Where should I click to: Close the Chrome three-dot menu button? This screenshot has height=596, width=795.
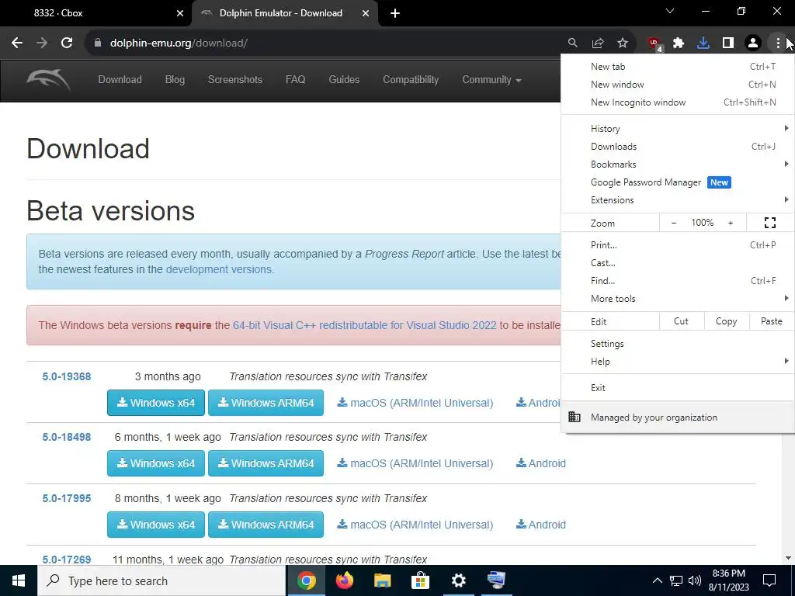click(778, 43)
